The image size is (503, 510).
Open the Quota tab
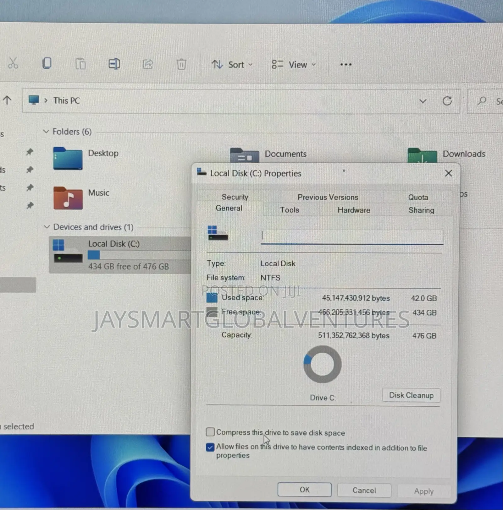(418, 197)
